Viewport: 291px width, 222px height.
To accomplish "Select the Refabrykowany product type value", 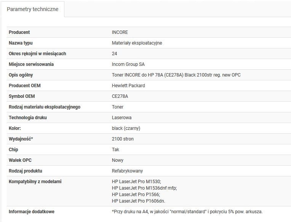I will pos(128,171).
